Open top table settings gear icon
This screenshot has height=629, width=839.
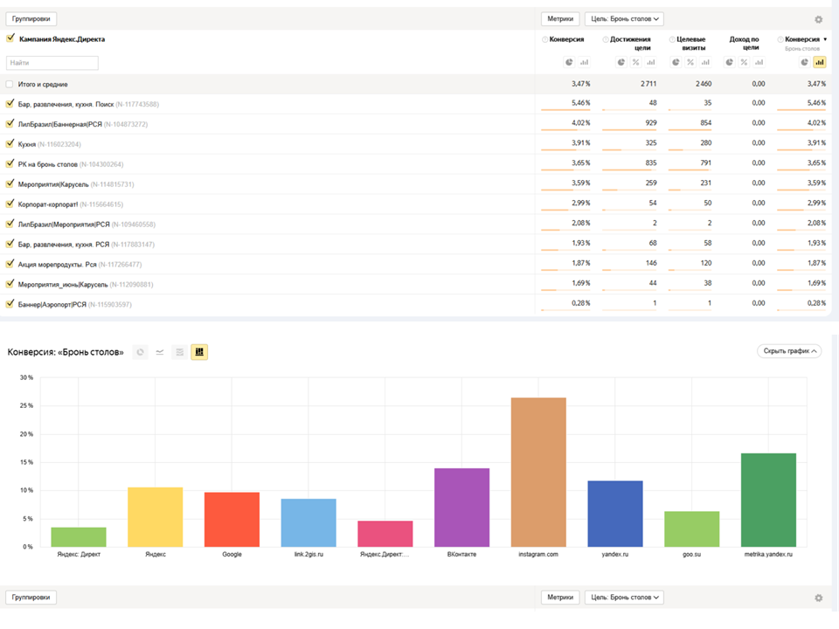click(x=818, y=19)
